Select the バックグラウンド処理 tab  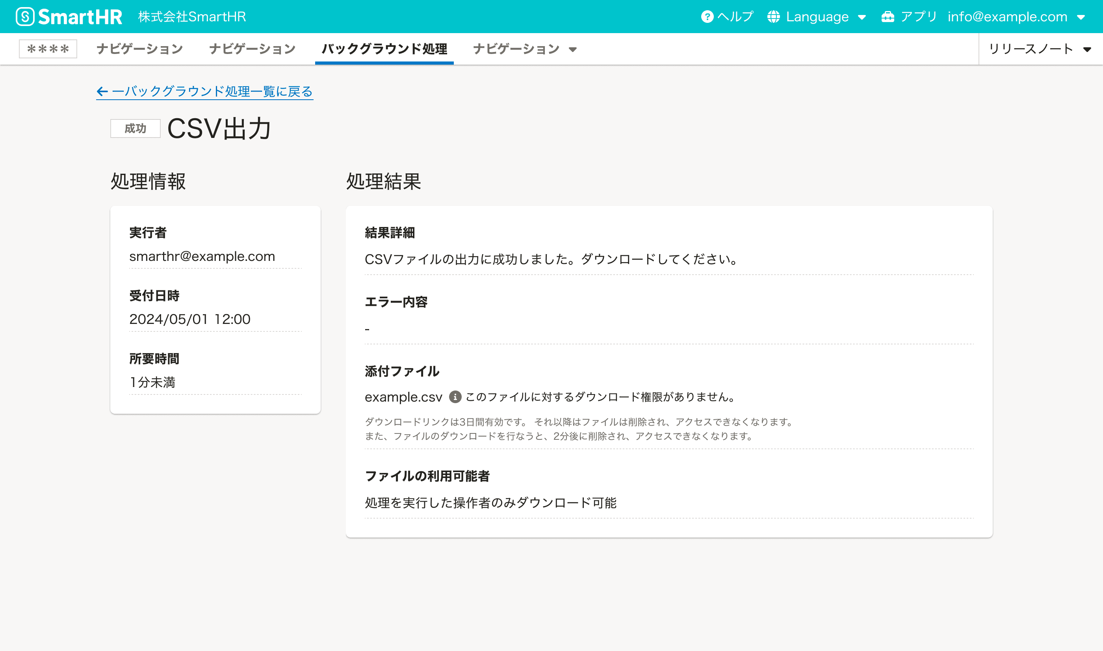click(384, 49)
